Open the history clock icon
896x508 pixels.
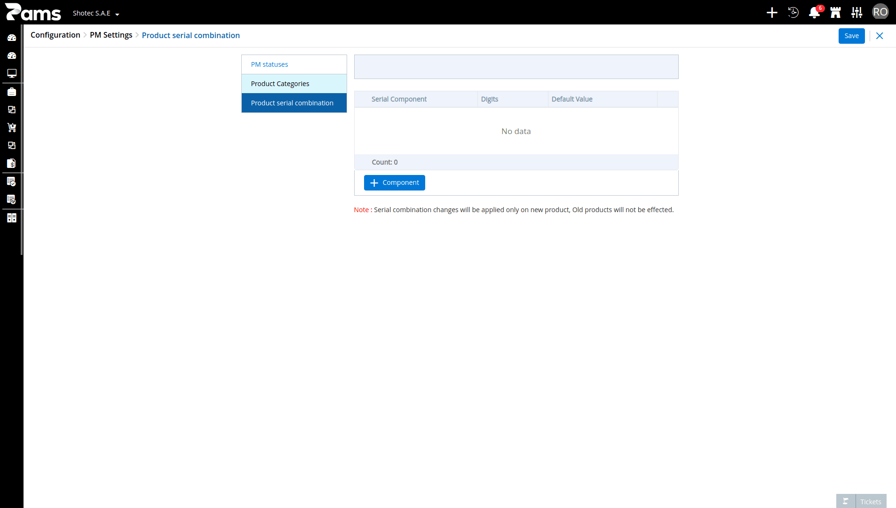coord(793,13)
